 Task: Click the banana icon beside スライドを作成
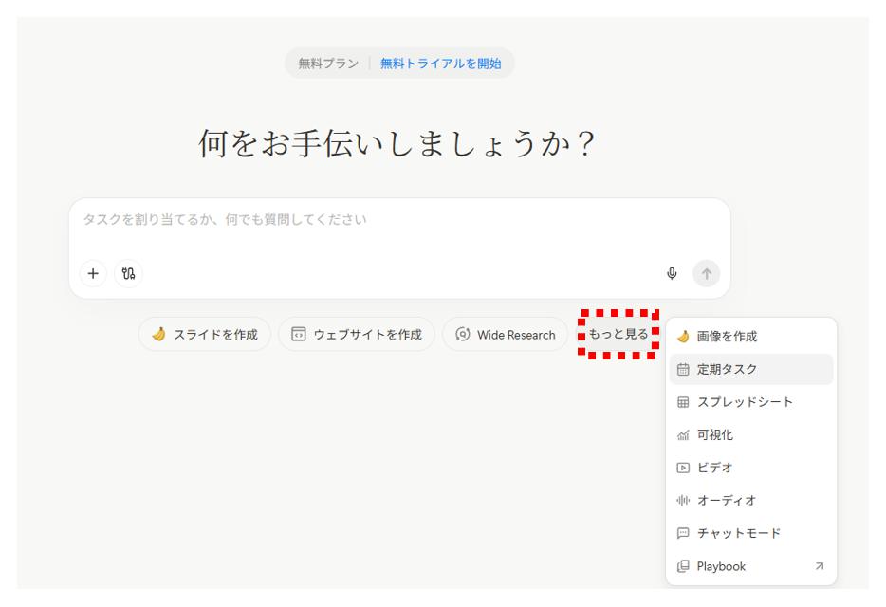(158, 334)
